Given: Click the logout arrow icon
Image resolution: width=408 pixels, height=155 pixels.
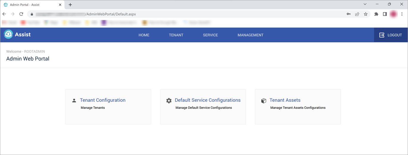Looking at the screenshot, I should (382, 35).
